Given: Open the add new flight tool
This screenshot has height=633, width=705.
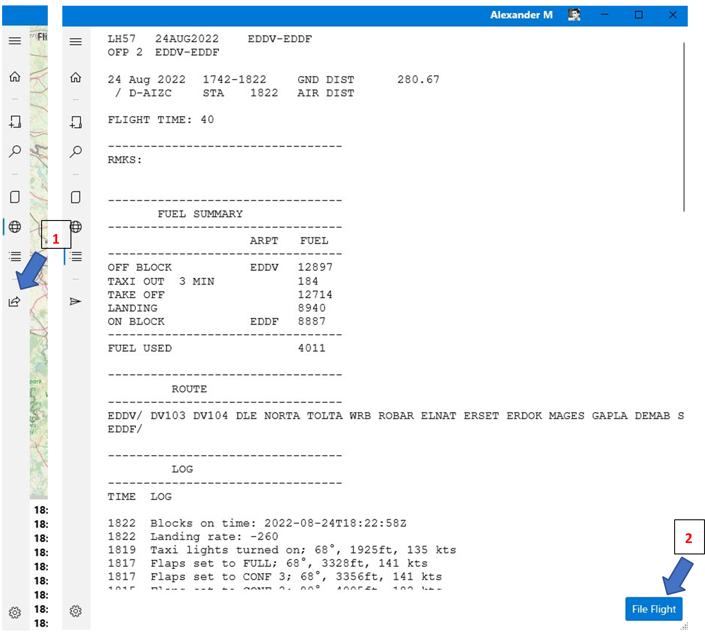Looking at the screenshot, I should pos(75,122).
